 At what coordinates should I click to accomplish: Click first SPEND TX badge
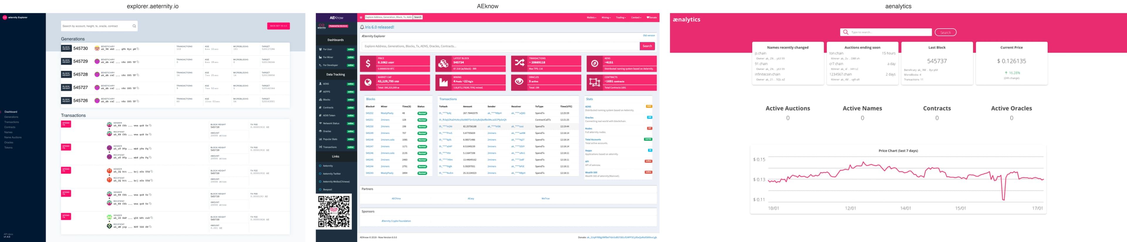[66, 124]
